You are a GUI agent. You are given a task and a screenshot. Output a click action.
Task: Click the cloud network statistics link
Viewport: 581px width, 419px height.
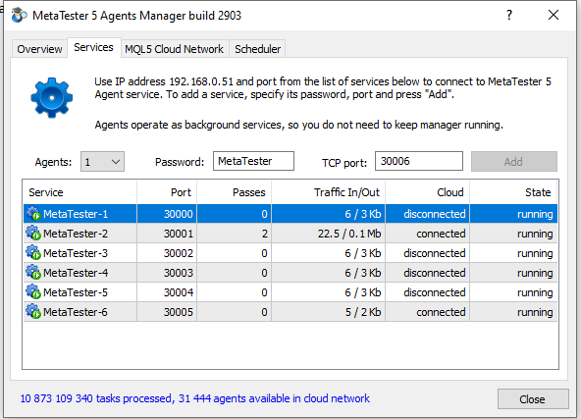point(195,398)
